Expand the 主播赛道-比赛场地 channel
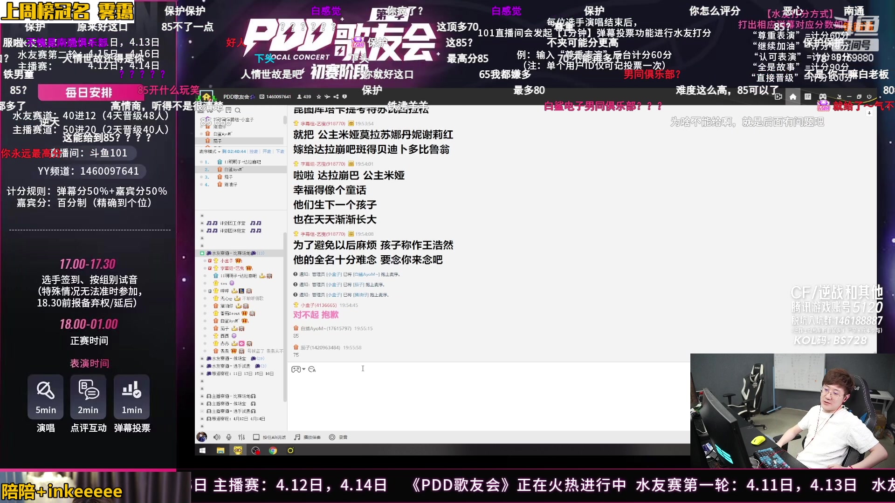 pos(202,396)
